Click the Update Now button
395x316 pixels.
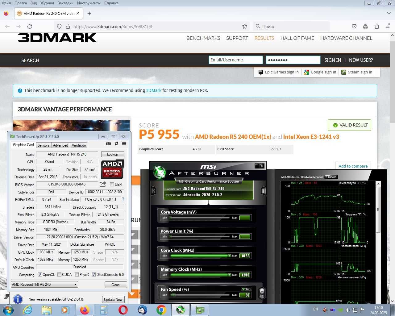pyautogui.click(x=113, y=300)
